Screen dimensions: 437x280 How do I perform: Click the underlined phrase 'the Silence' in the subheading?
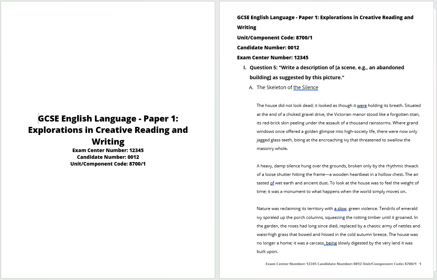pos(306,87)
